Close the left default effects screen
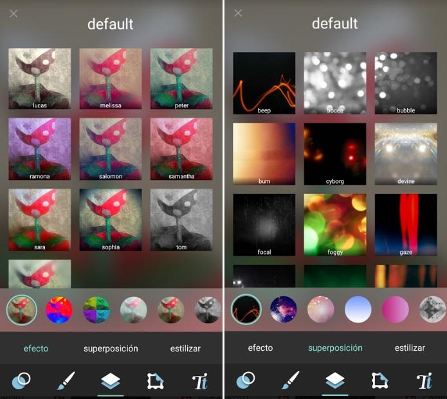 (14, 13)
